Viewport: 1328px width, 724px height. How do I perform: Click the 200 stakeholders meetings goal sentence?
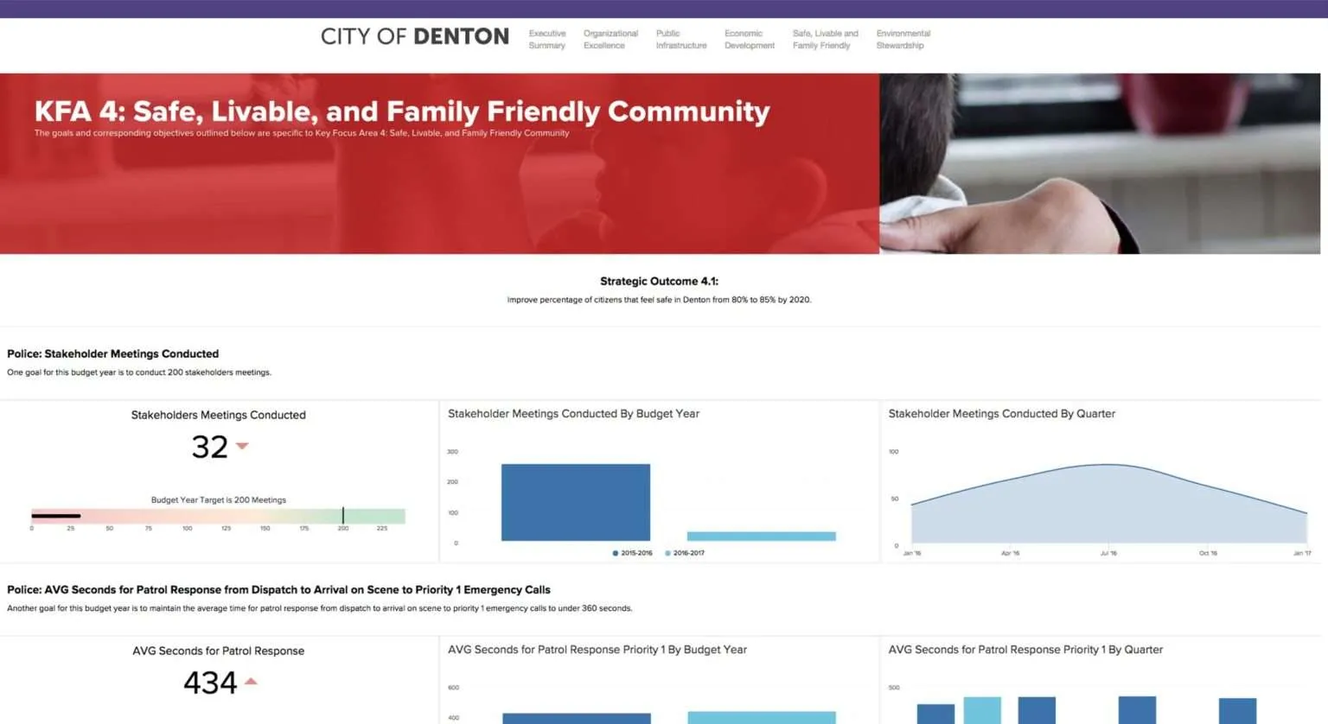139,372
